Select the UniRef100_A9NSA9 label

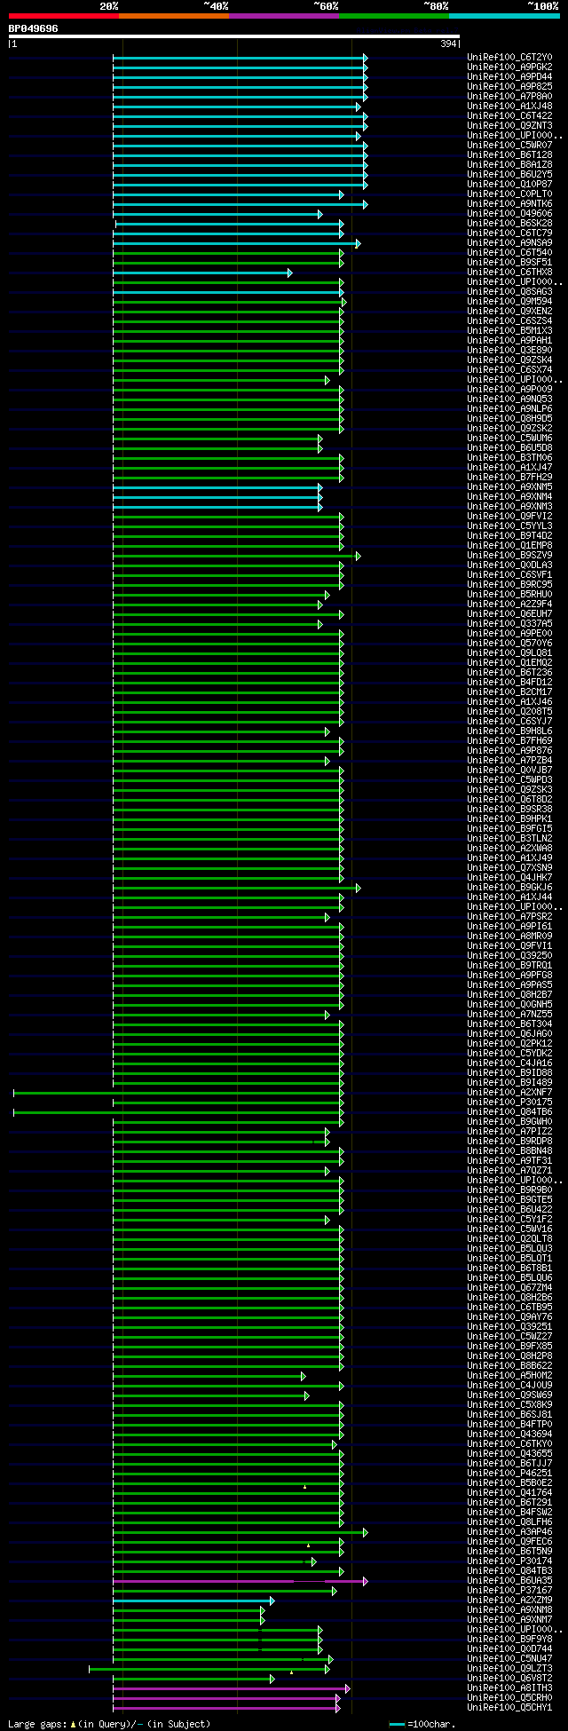[x=509, y=243]
